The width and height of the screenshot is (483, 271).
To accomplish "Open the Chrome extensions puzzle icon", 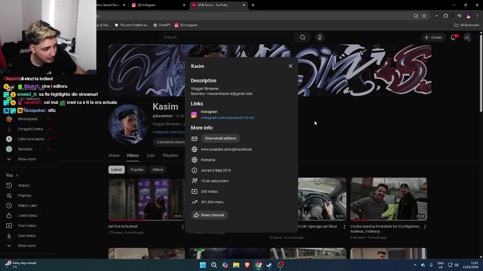I will coord(446,16).
